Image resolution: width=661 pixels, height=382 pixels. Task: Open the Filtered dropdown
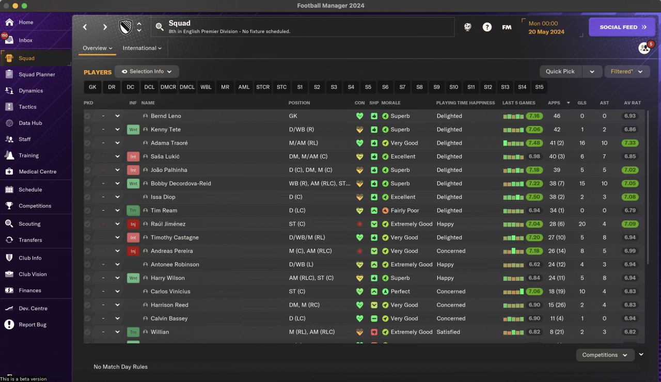627,72
